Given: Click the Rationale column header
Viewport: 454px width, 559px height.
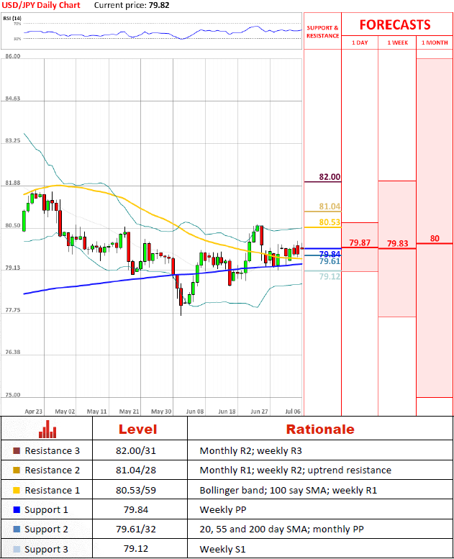Looking at the screenshot, I should [320, 430].
